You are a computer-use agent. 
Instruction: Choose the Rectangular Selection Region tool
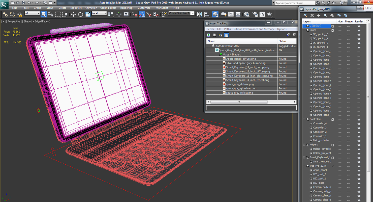pos(58,14)
